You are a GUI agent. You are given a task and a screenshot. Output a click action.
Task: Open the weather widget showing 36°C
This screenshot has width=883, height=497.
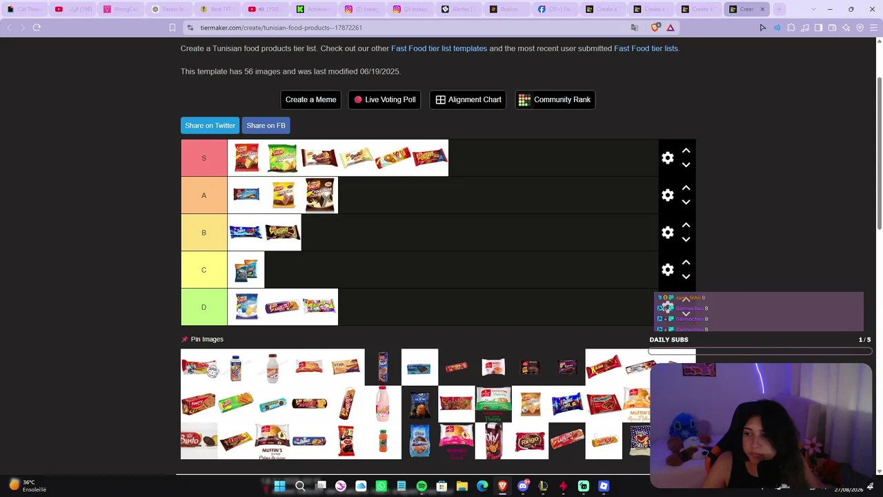[28, 486]
